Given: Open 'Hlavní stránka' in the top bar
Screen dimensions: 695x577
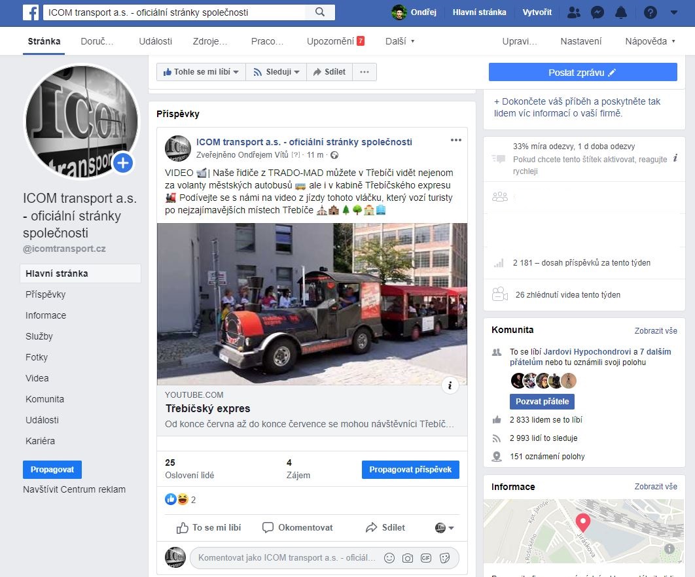Looking at the screenshot, I should coord(479,12).
